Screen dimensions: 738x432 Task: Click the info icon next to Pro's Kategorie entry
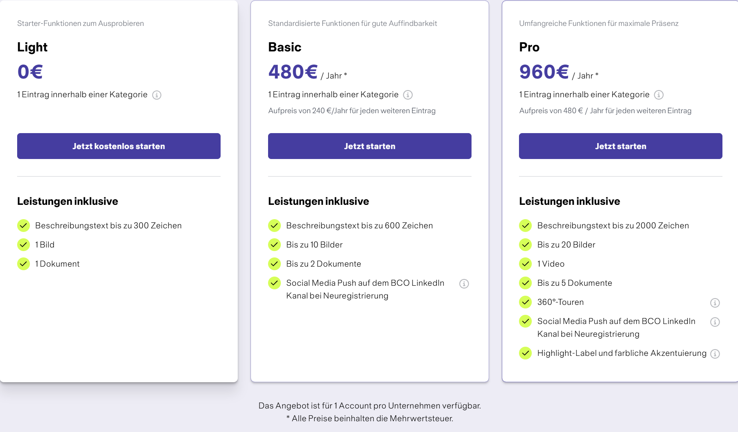[659, 95]
